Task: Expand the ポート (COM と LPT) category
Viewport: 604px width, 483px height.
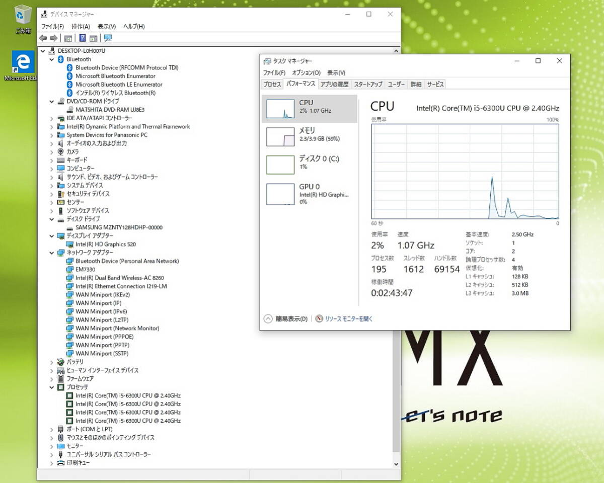Action: click(52, 429)
